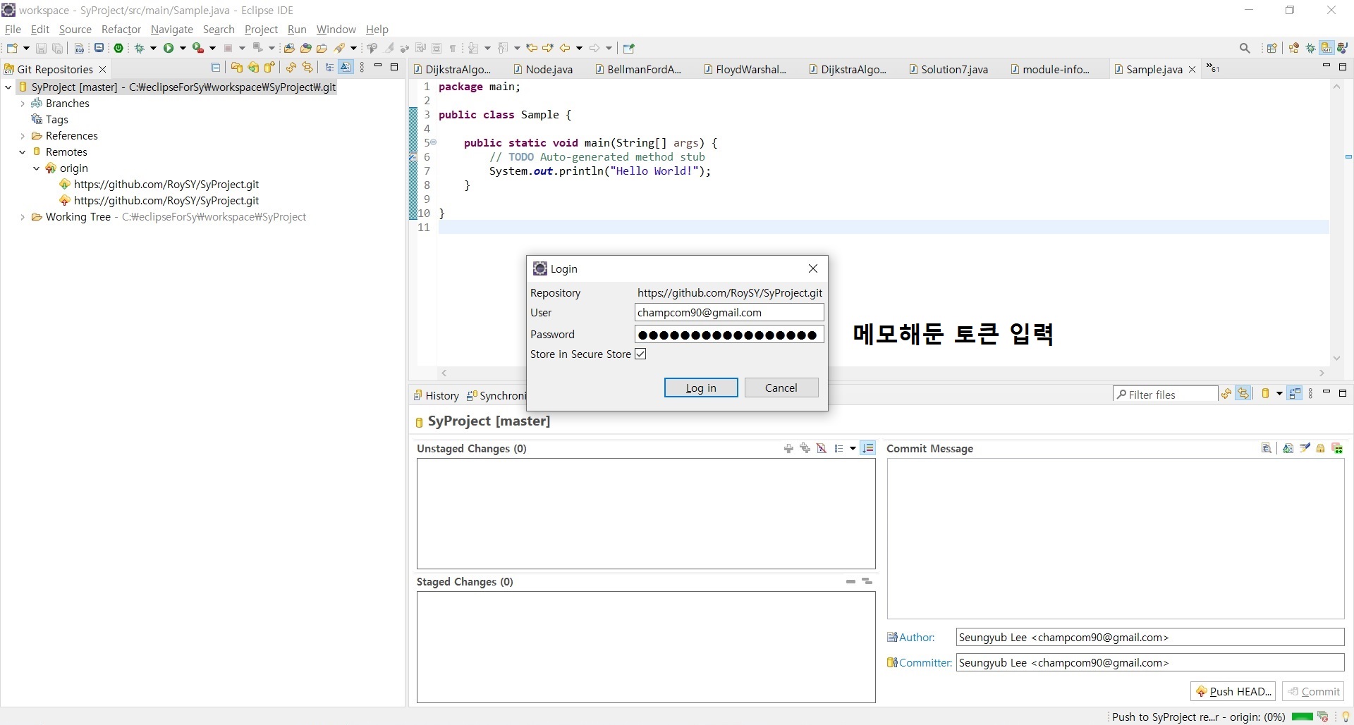Open presentation dropdown in Unstaged Changes
The height and width of the screenshot is (725, 1354).
pos(853,448)
